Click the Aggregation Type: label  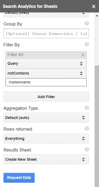(21, 108)
